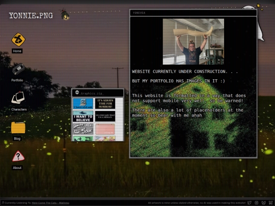Open the currently listening song link
The height and width of the screenshot is (206, 275).
pyautogui.click(x=50, y=203)
